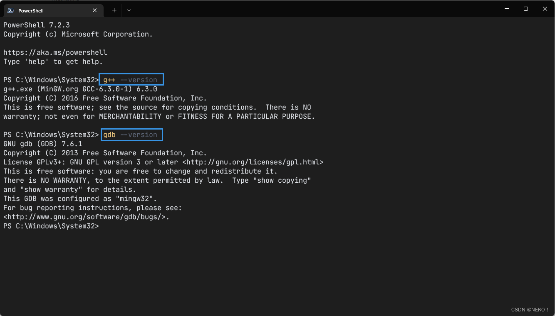Viewport: 555px width, 316px height.
Task: Open a new tab with plus button
Action: [114, 10]
